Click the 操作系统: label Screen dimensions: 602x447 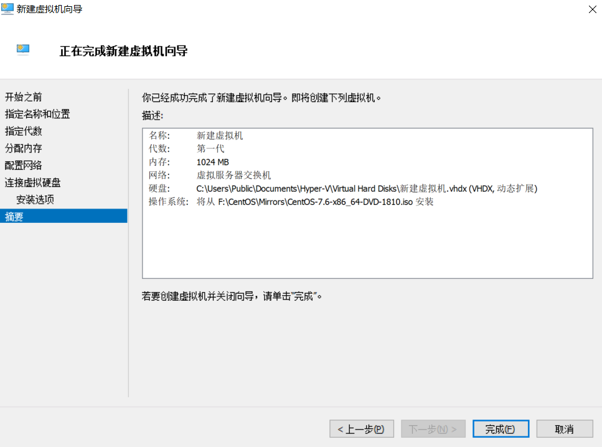click(169, 202)
